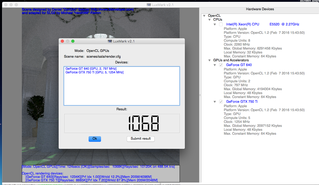Collapse the GeForce GTX 750 Ti details

(x=215, y=102)
